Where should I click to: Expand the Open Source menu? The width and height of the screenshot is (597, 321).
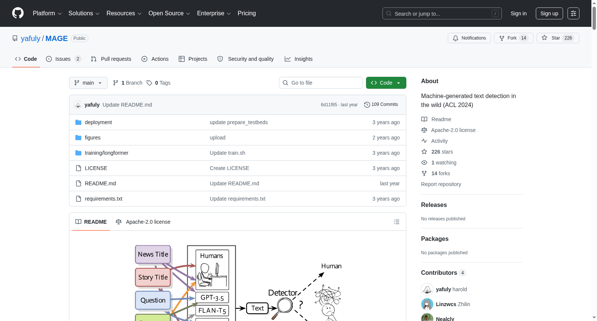[x=169, y=13]
